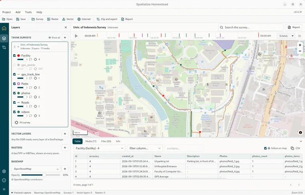Add a raster with plus button

click(65, 148)
